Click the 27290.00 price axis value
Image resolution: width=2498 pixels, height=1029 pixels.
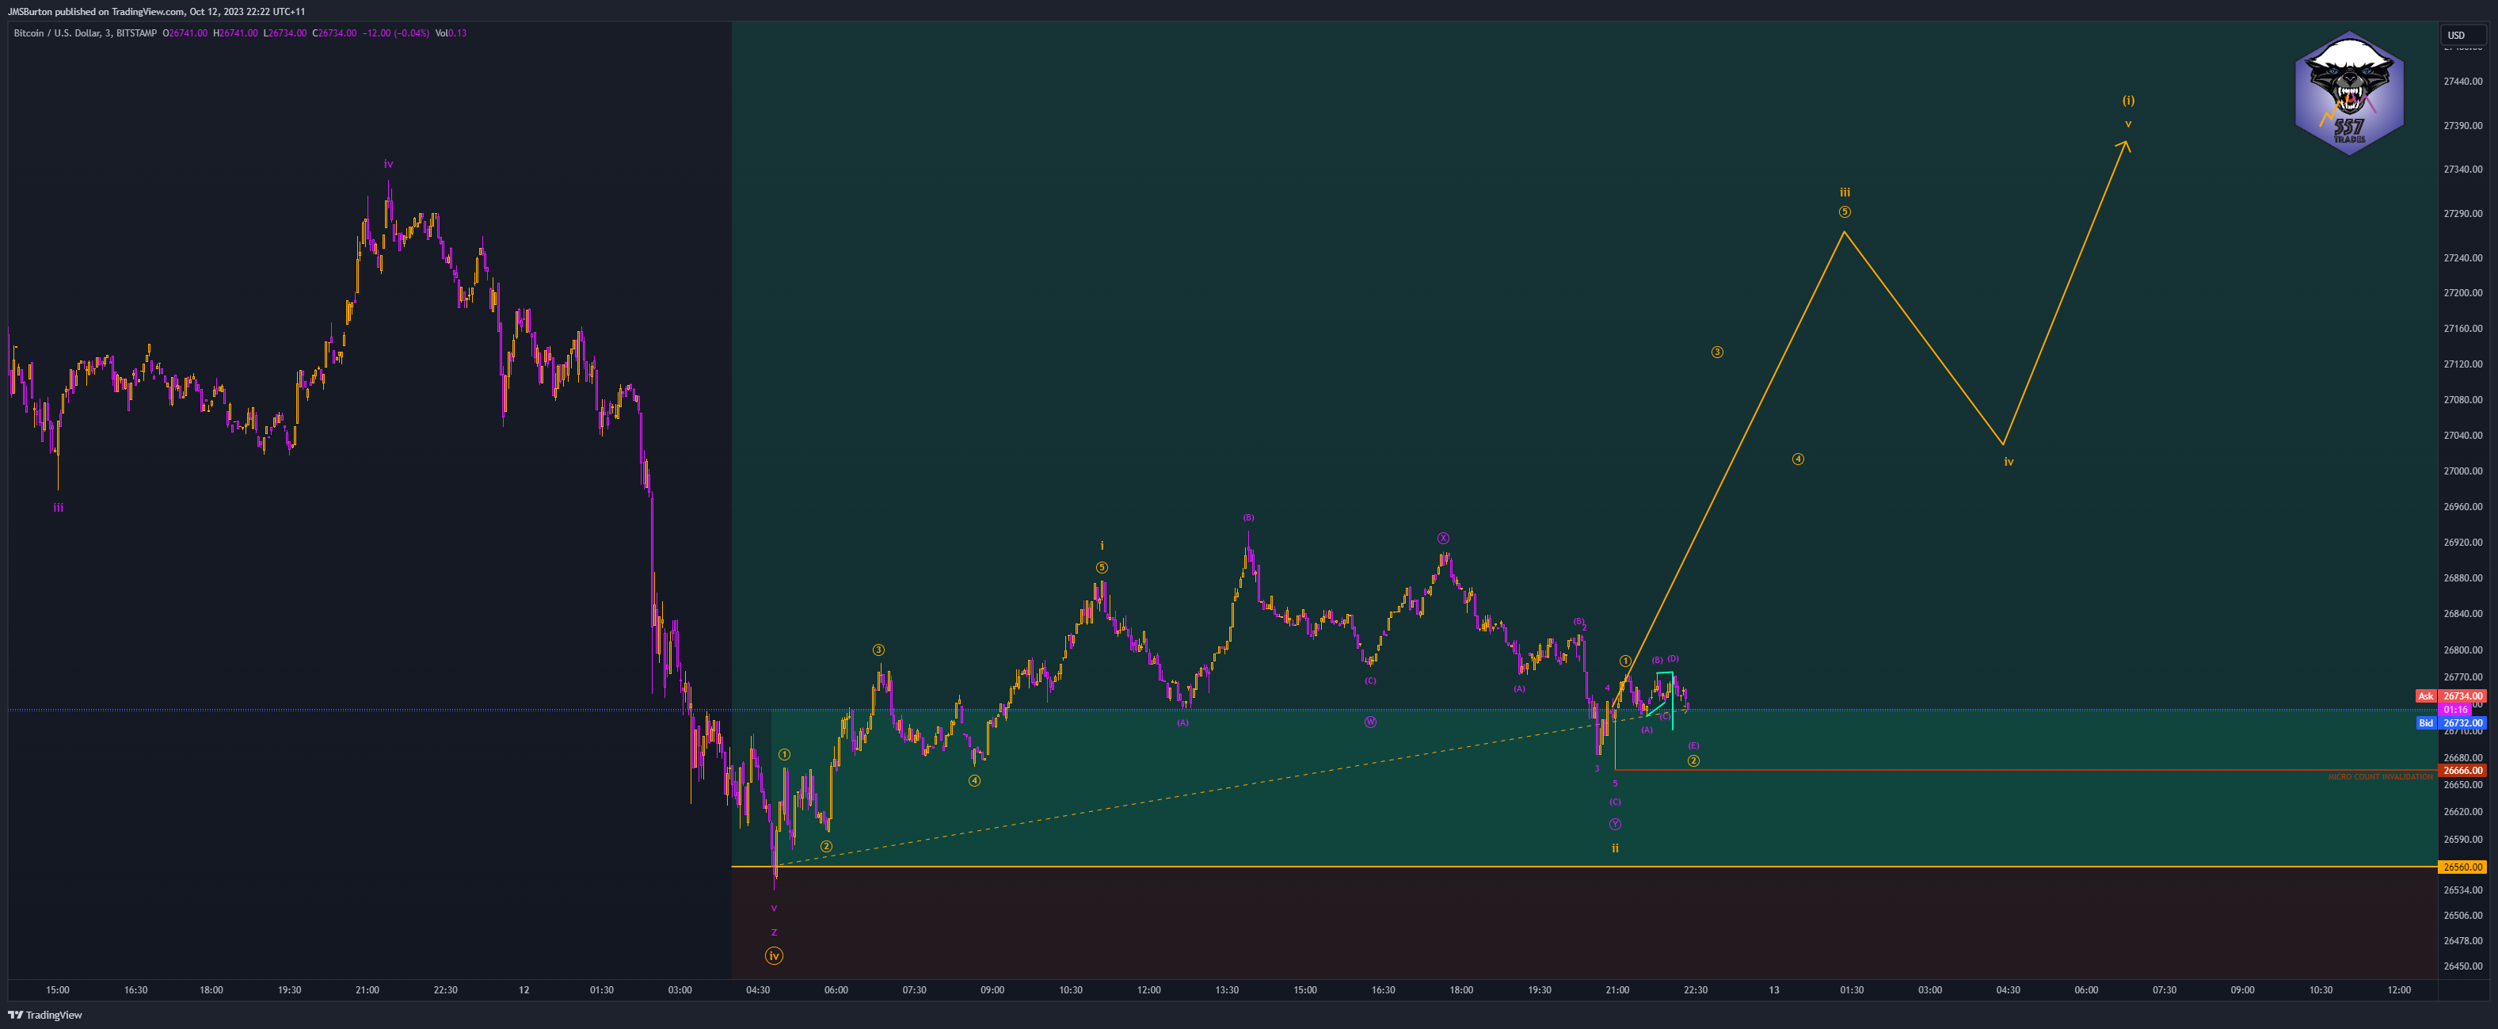click(2462, 213)
